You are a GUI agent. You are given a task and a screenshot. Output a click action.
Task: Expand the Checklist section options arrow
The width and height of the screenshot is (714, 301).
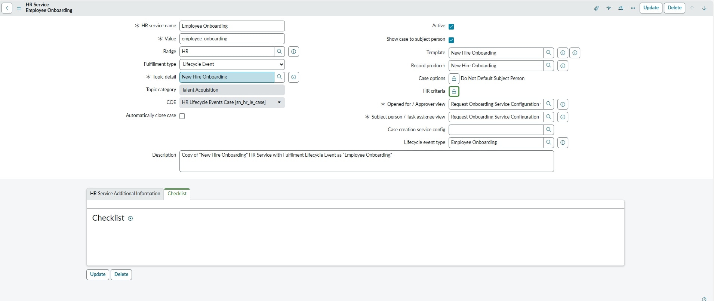coord(130,219)
